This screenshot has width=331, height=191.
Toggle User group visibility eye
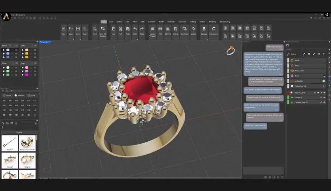coord(35,63)
